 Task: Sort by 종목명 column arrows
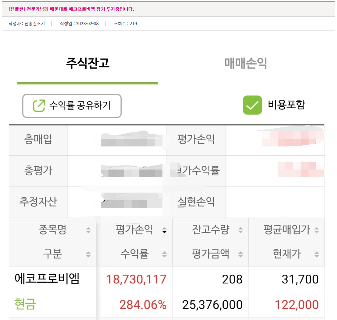pyautogui.click(x=88, y=230)
